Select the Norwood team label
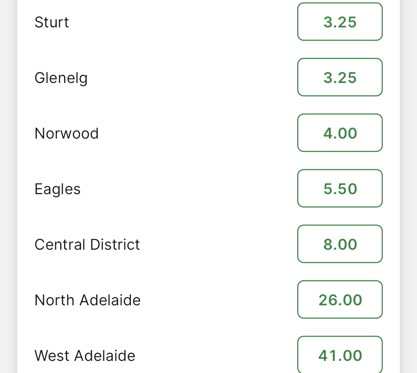The height and width of the screenshot is (373, 417). 67,133
